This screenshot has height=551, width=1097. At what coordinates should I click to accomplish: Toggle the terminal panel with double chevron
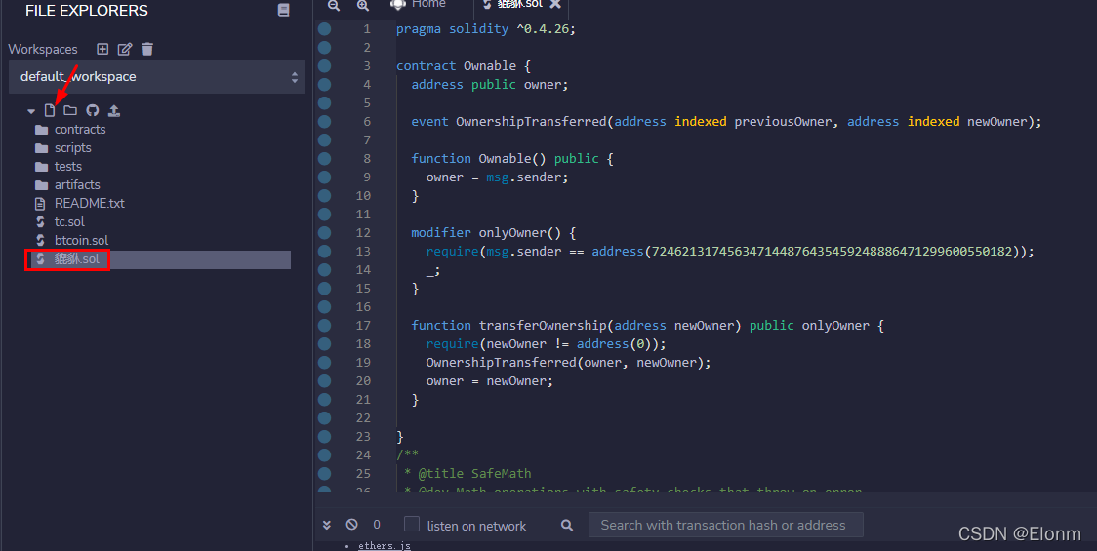(x=327, y=525)
